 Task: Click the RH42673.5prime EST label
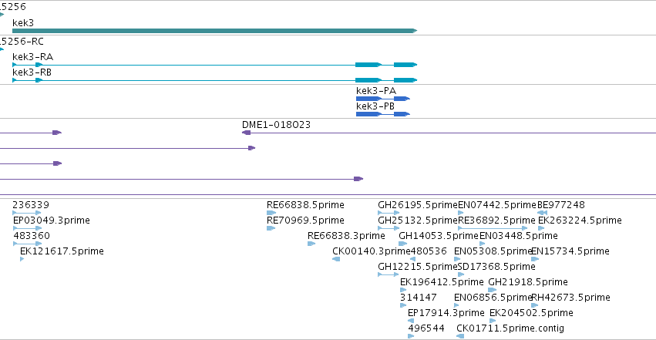pyautogui.click(x=570, y=298)
